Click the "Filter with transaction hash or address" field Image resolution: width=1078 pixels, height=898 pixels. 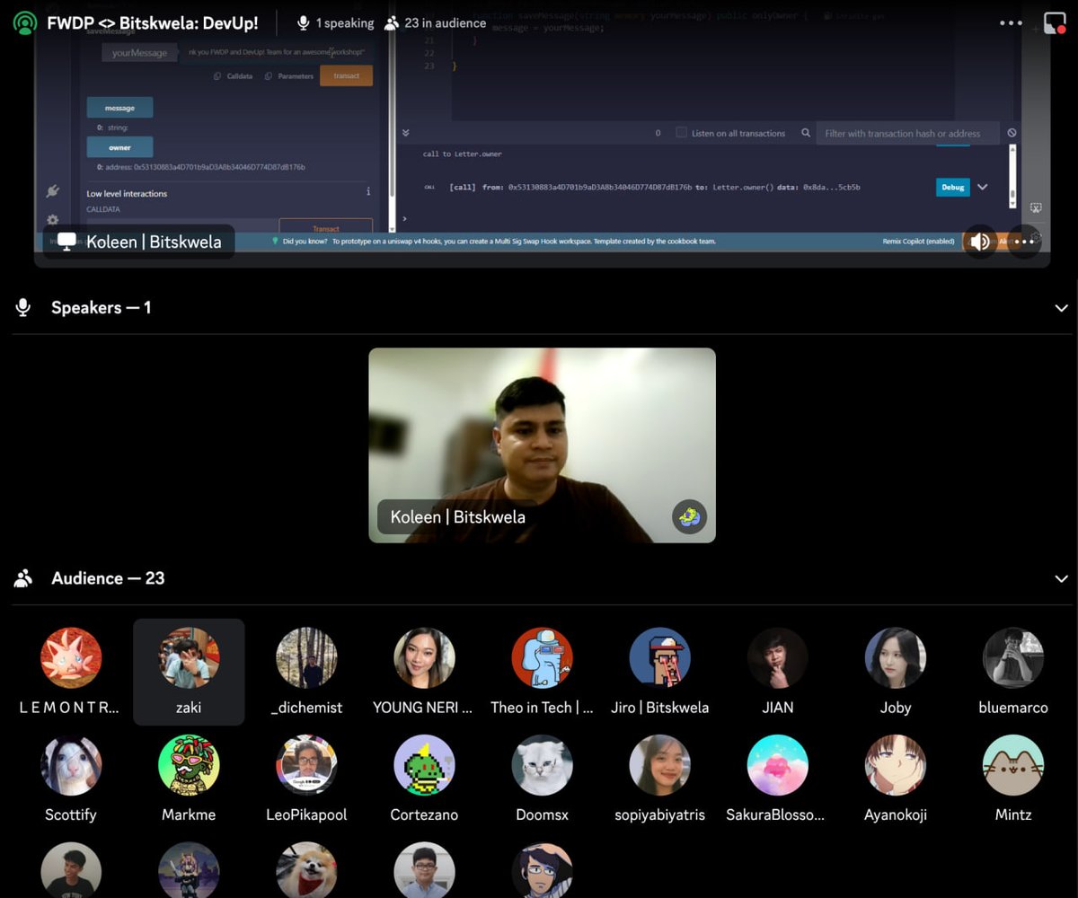(x=906, y=133)
